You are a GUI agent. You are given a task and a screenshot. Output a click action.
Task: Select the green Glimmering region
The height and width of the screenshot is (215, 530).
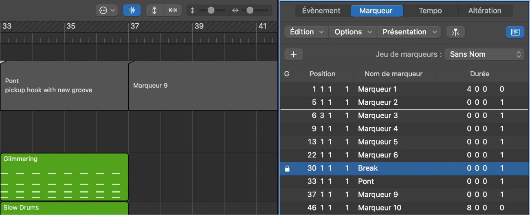64,177
